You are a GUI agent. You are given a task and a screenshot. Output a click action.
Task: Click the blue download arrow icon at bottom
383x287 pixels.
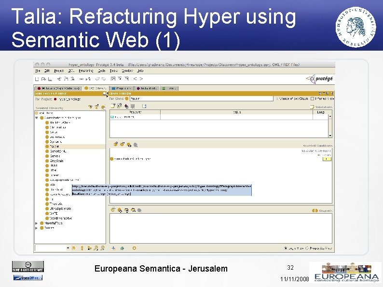pos(113,248)
